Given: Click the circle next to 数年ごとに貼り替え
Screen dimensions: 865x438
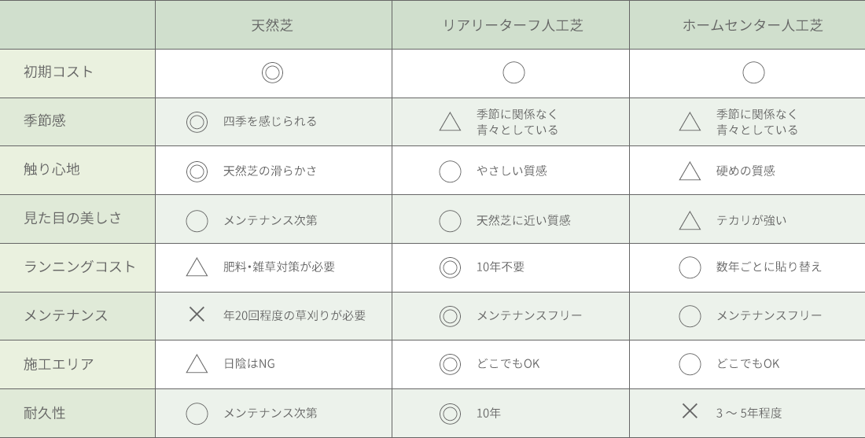Looking at the screenshot, I should coord(690,267).
